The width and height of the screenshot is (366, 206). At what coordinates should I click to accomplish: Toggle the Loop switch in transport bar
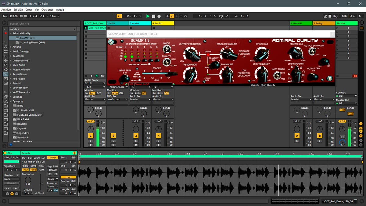(221, 16)
